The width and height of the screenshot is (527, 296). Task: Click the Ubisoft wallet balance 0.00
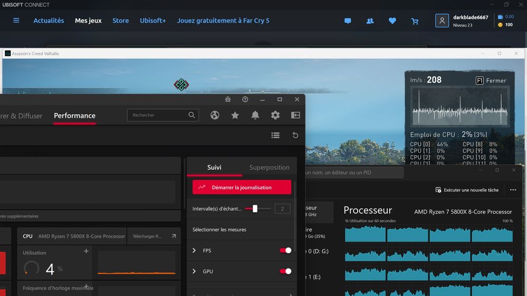tap(506, 16)
